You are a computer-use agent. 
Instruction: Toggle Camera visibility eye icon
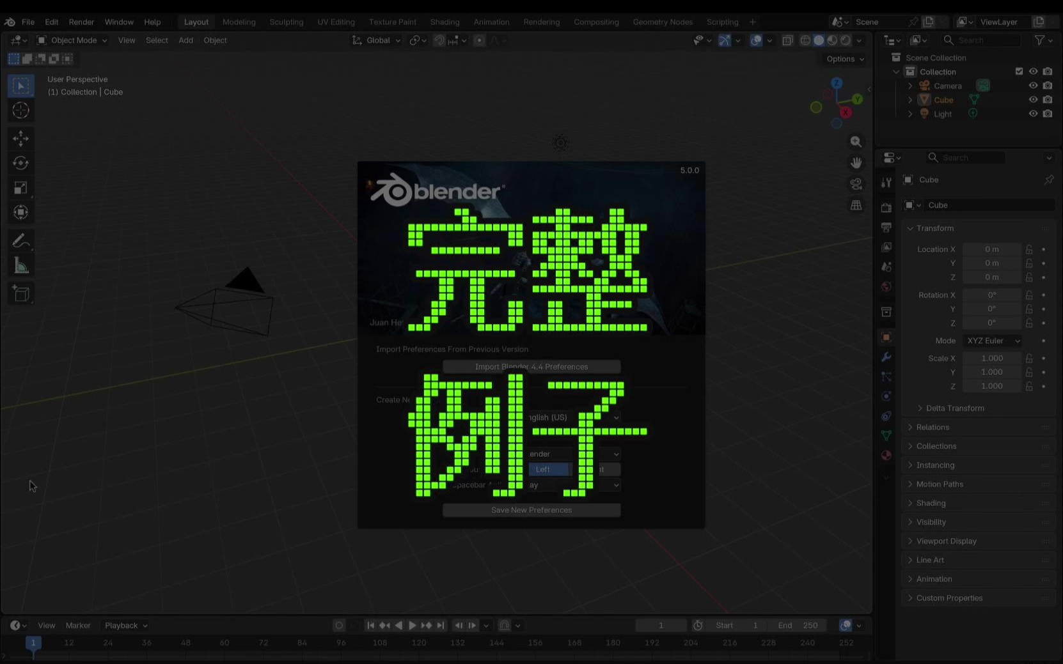click(x=1033, y=86)
